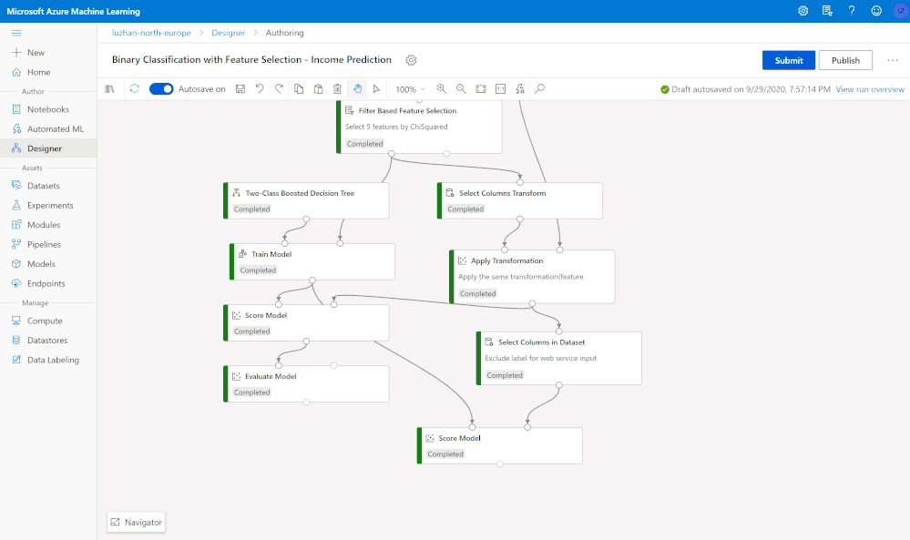This screenshot has height=540, width=910.
Task: Open the Navigator panel
Action: pos(137,522)
